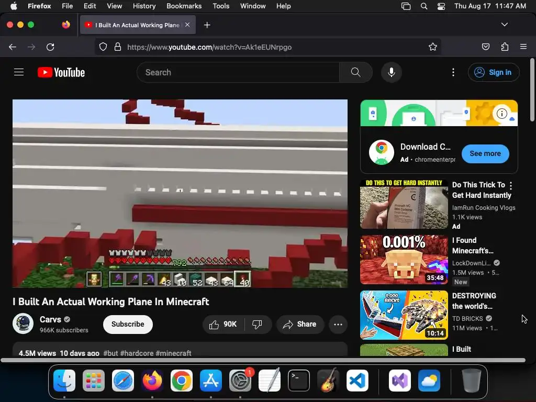
Task: Click the video title I Built An Actual Working Plane
Action: 111,301
